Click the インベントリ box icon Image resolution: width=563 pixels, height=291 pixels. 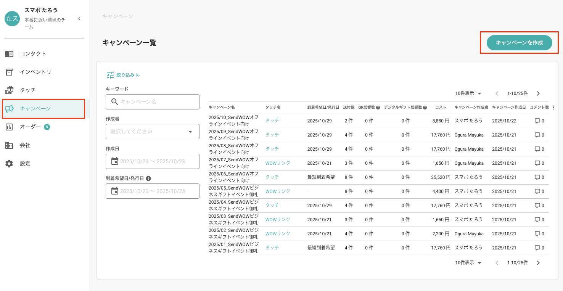pyautogui.click(x=9, y=72)
